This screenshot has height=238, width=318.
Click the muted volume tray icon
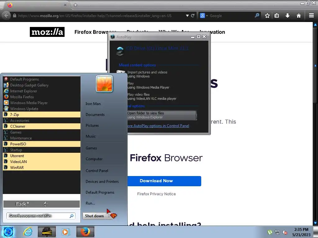point(285,232)
